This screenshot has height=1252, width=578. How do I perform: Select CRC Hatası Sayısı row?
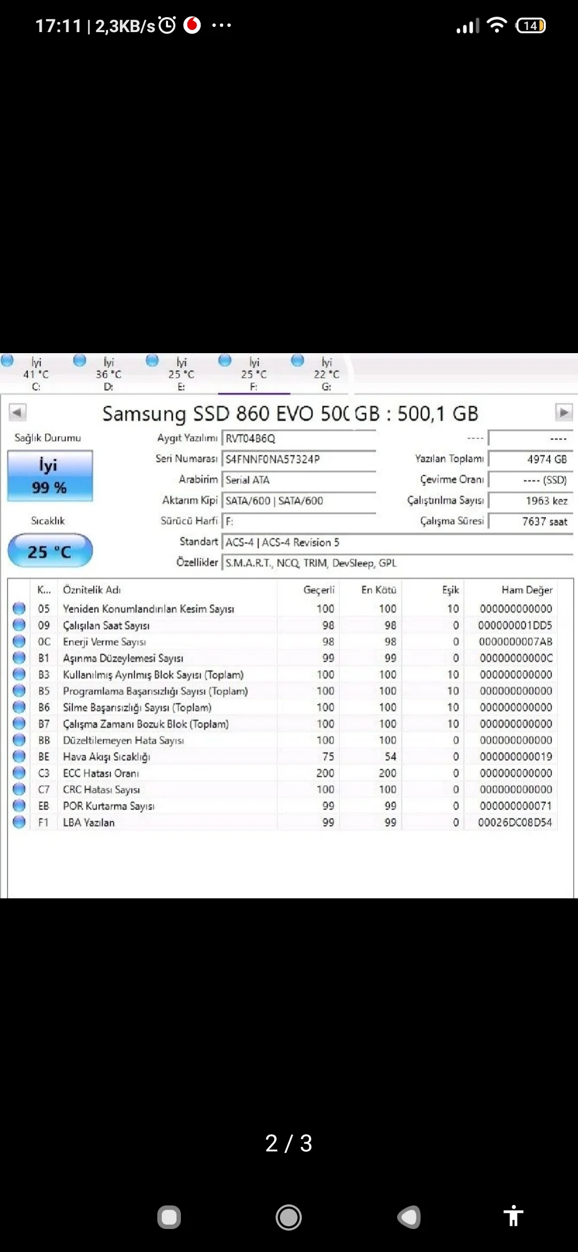283,789
